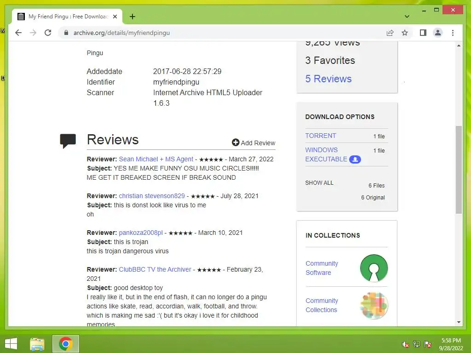Bookmark this page with the star
The height and width of the screenshot is (353, 471).
405,33
